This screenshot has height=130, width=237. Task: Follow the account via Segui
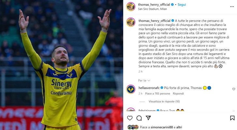(x=182, y=5)
